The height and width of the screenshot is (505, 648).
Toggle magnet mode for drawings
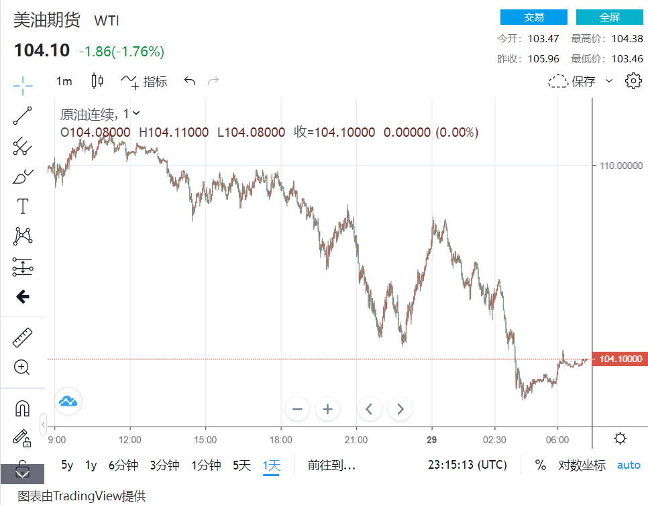[x=22, y=408]
